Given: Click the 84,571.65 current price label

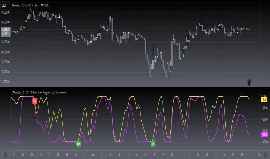Looking at the screenshot, I should 6,29.
